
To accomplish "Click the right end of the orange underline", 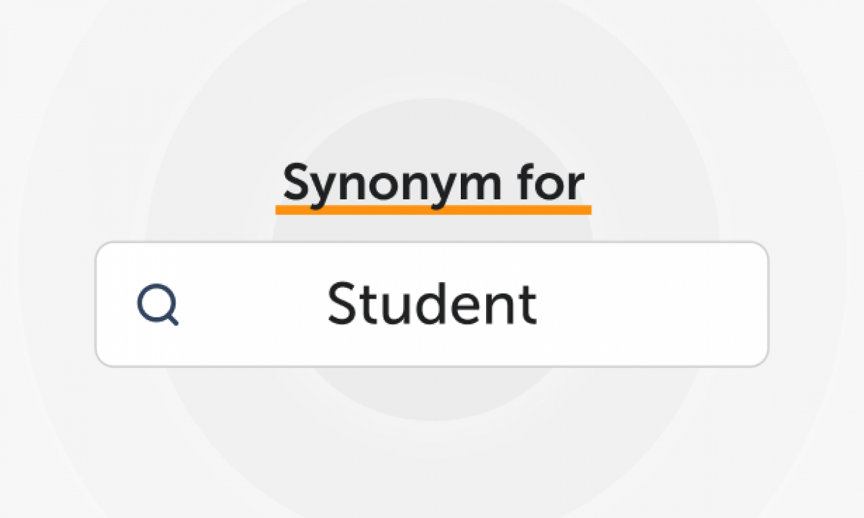I will pyautogui.click(x=588, y=209).
